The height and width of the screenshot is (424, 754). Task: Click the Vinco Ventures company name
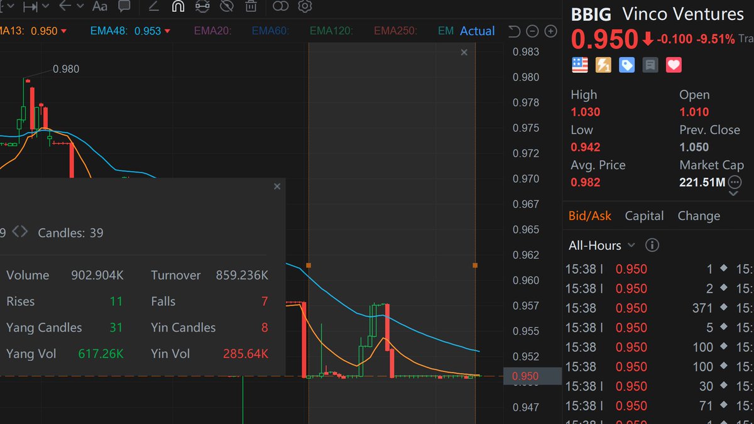(683, 14)
